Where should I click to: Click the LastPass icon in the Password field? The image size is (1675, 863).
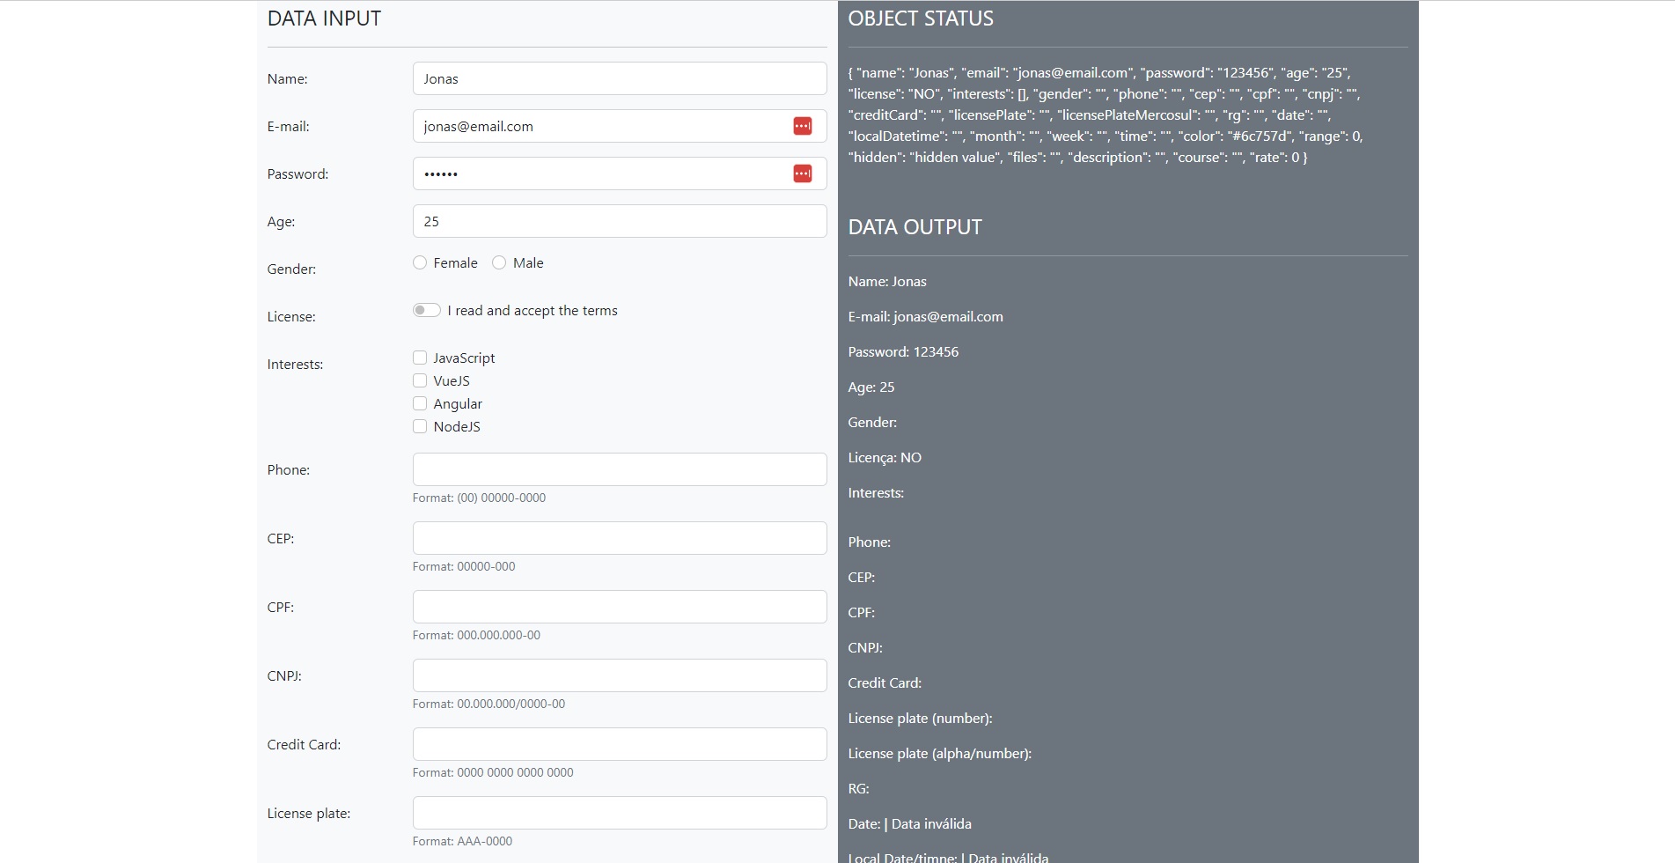click(802, 173)
